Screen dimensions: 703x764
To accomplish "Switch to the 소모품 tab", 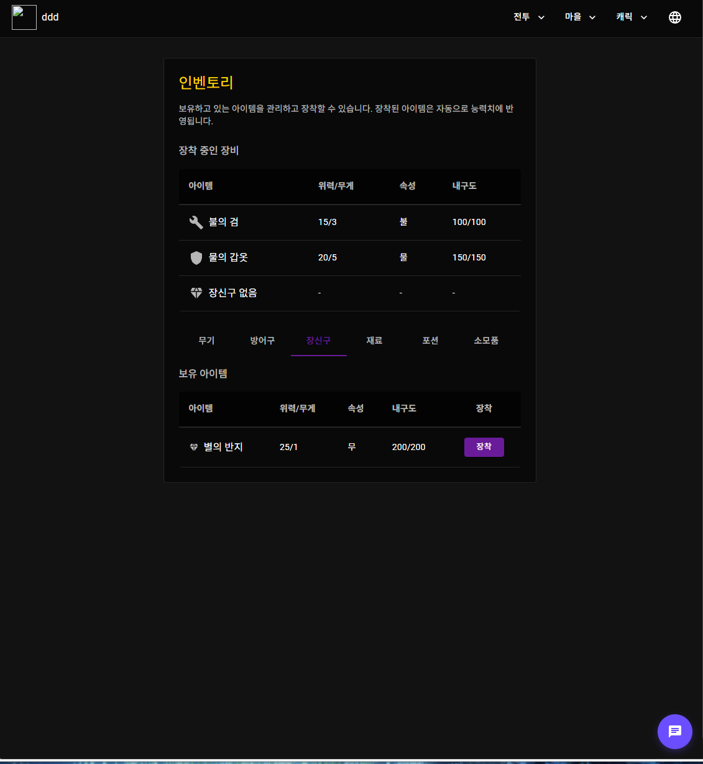I will pos(487,341).
